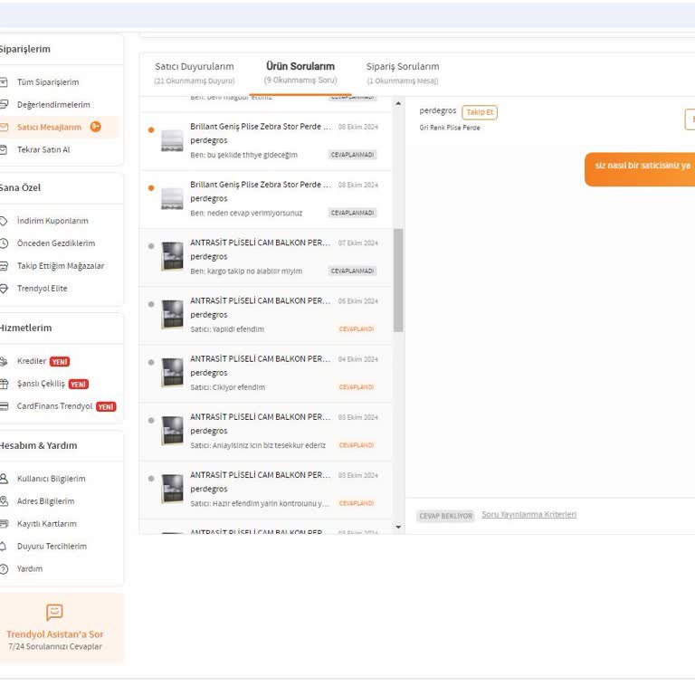Click the Tüm Siparişlerim box icon
Screen dimensions: 695x695
coord(4,82)
